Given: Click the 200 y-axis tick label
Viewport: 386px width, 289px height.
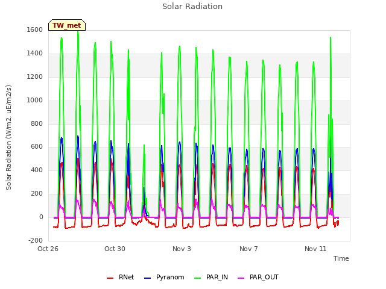Looking at the screenshot, I should (x=37, y=194).
